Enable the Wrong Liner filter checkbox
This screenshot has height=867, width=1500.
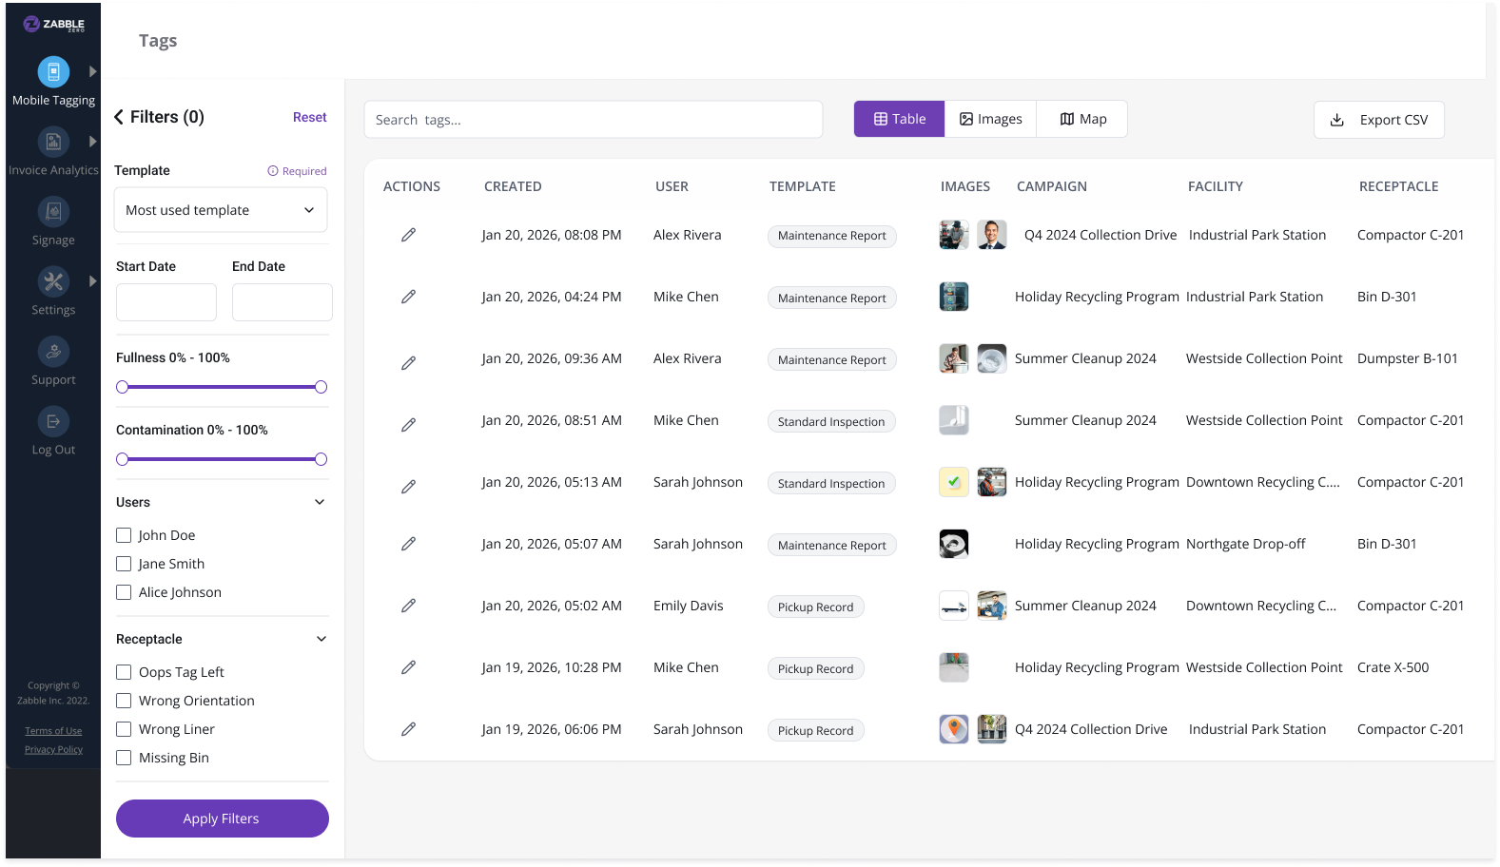coord(124,729)
